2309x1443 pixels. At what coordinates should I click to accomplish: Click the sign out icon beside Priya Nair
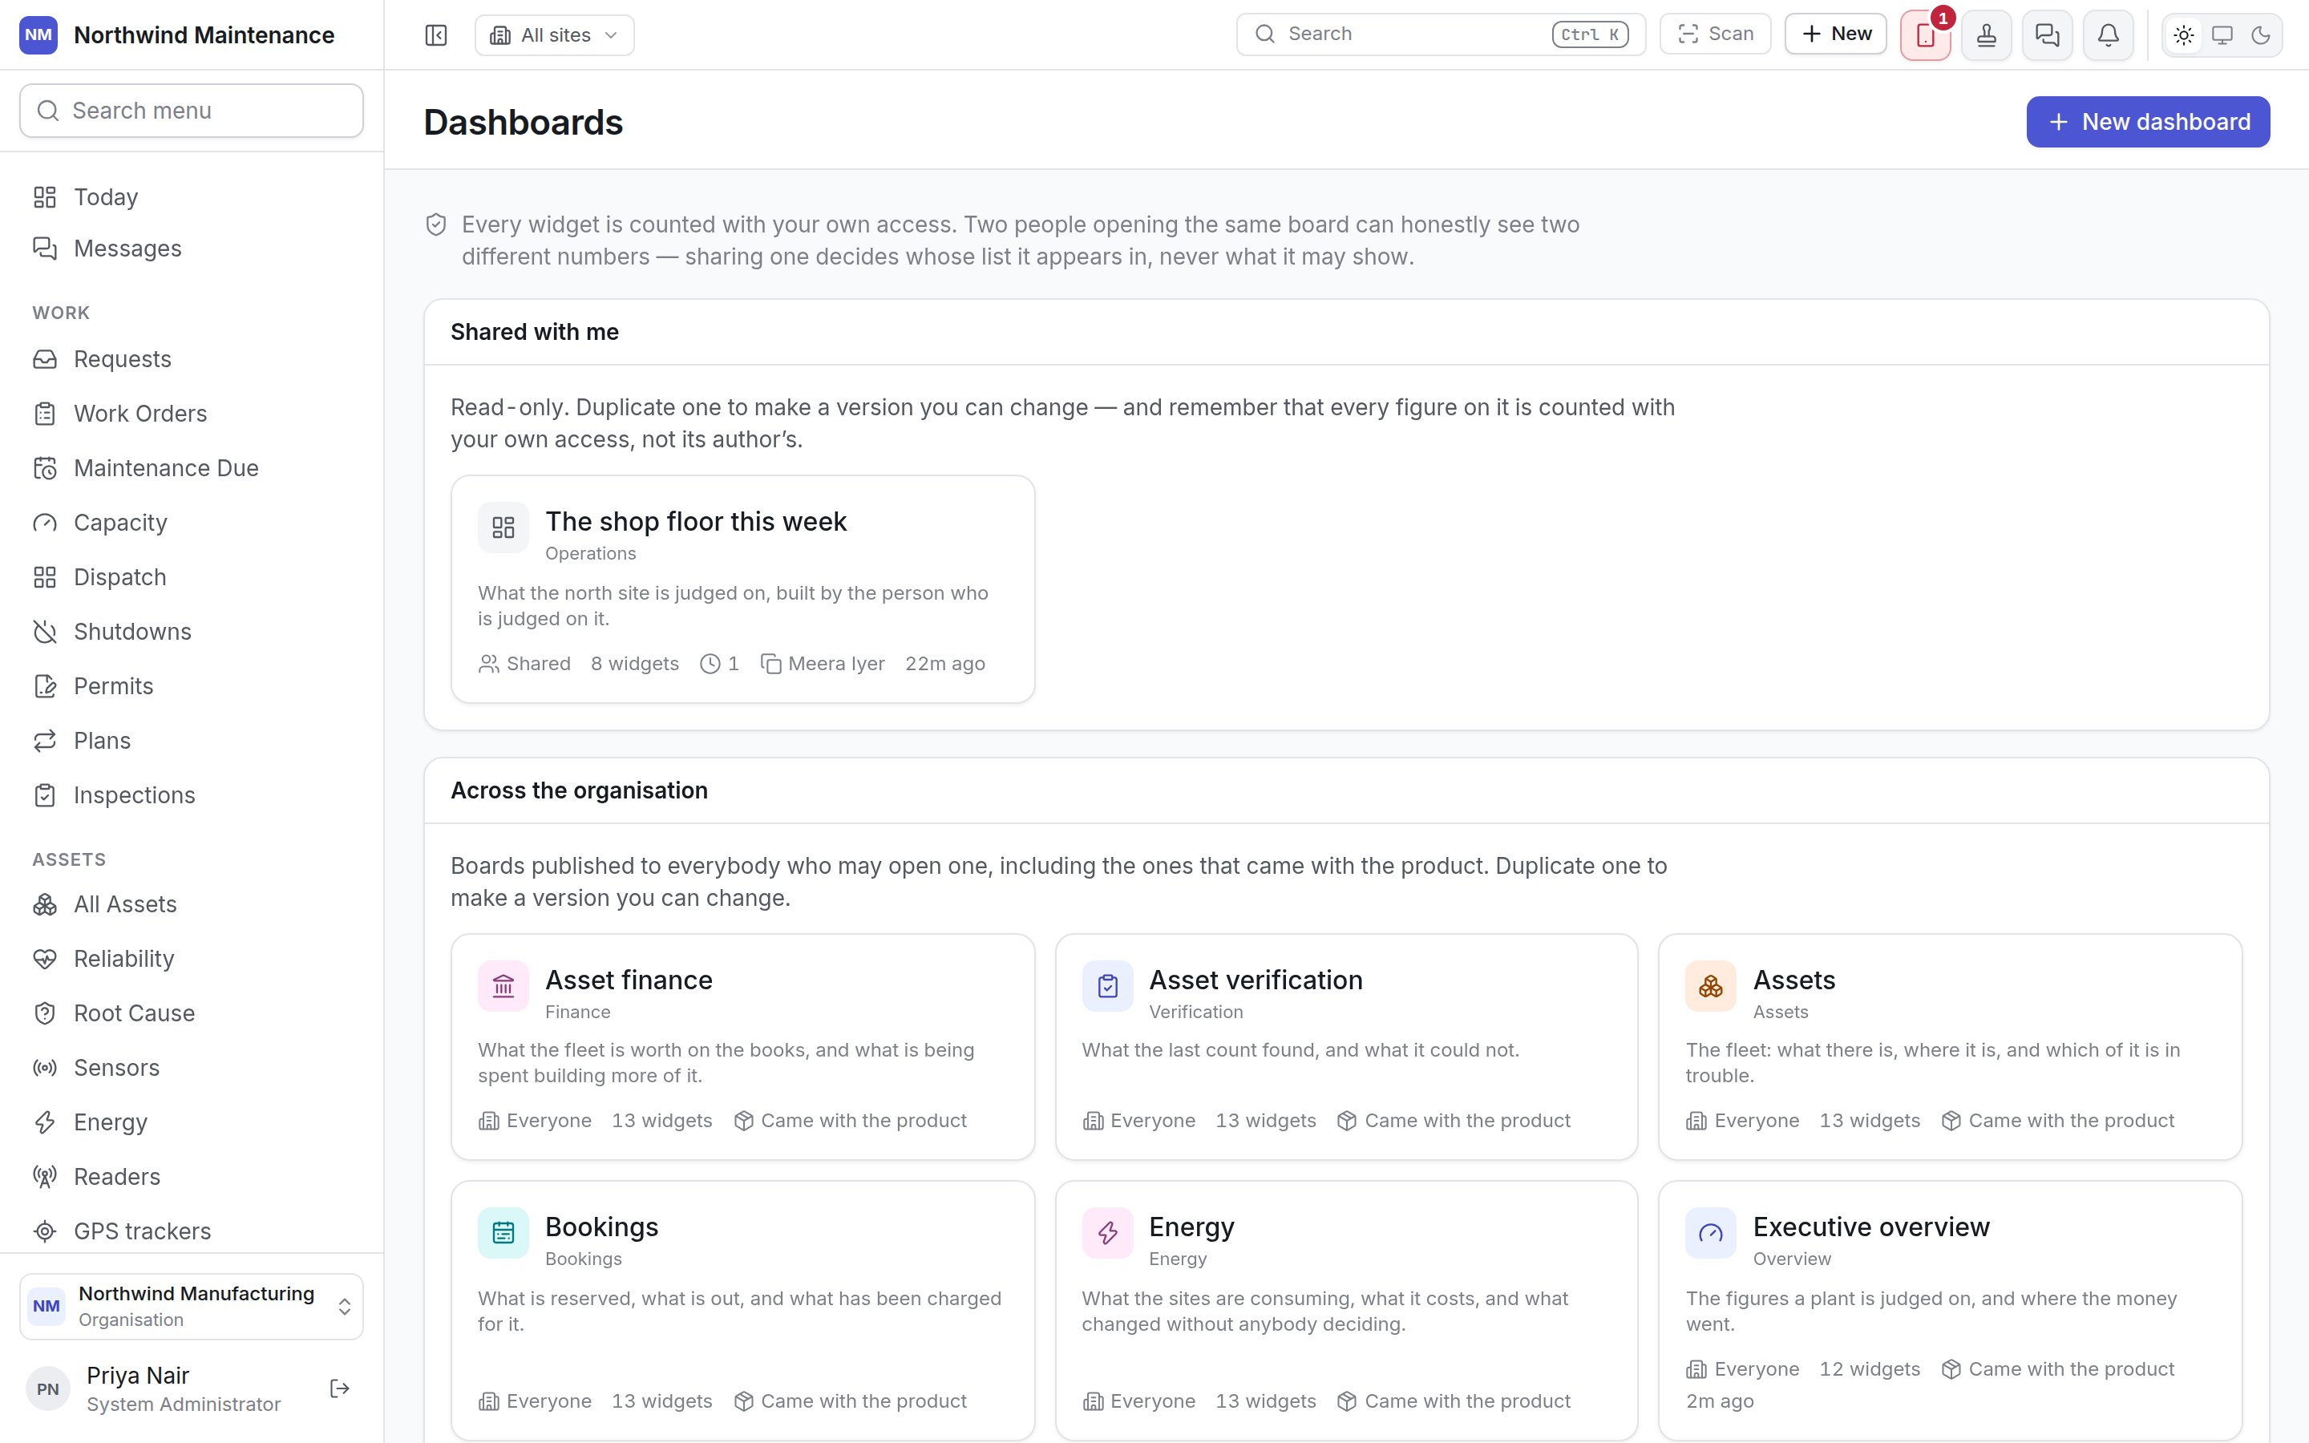coord(340,1388)
